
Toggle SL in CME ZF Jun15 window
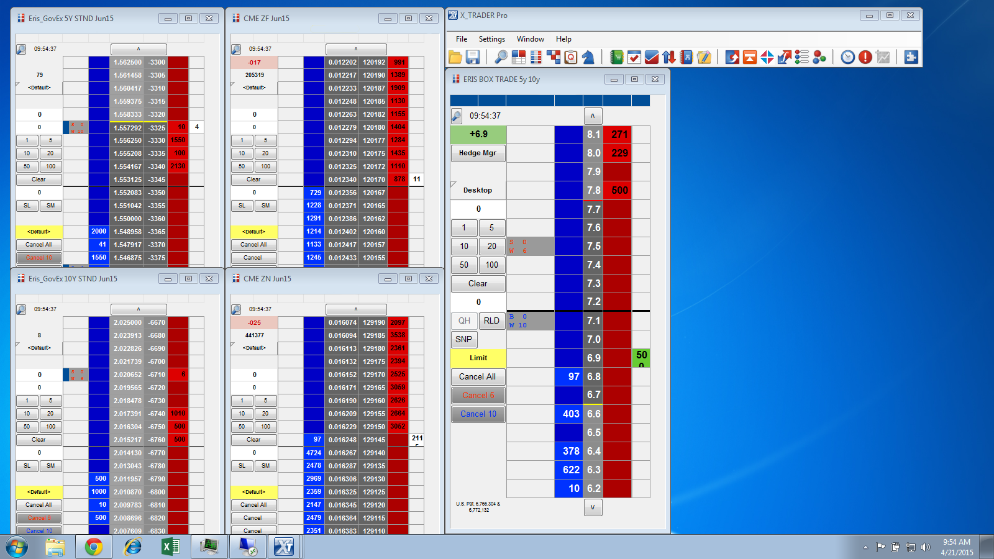point(242,206)
